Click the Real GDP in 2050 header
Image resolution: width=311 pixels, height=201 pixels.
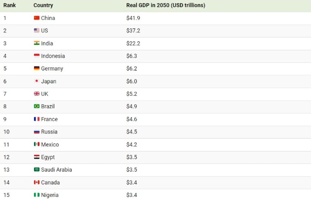[x=165, y=5]
